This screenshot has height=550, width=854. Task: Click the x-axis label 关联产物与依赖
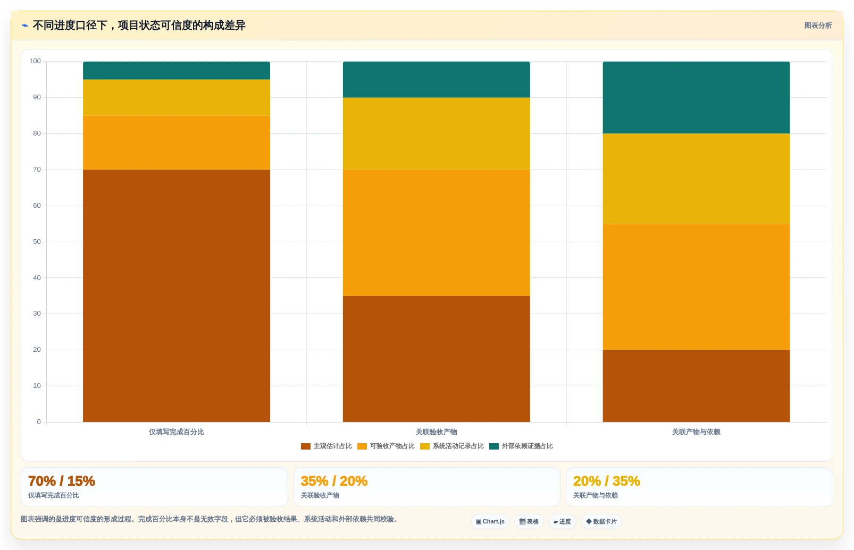(x=696, y=432)
